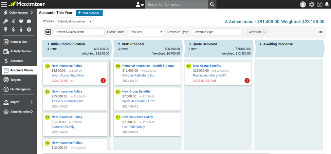Click the key quick access icon

pos(6,21)
